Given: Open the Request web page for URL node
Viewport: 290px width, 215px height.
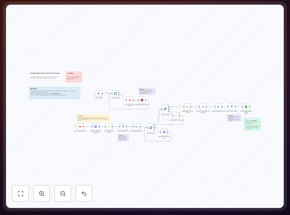Looking at the screenshot, I should [x=164, y=132].
